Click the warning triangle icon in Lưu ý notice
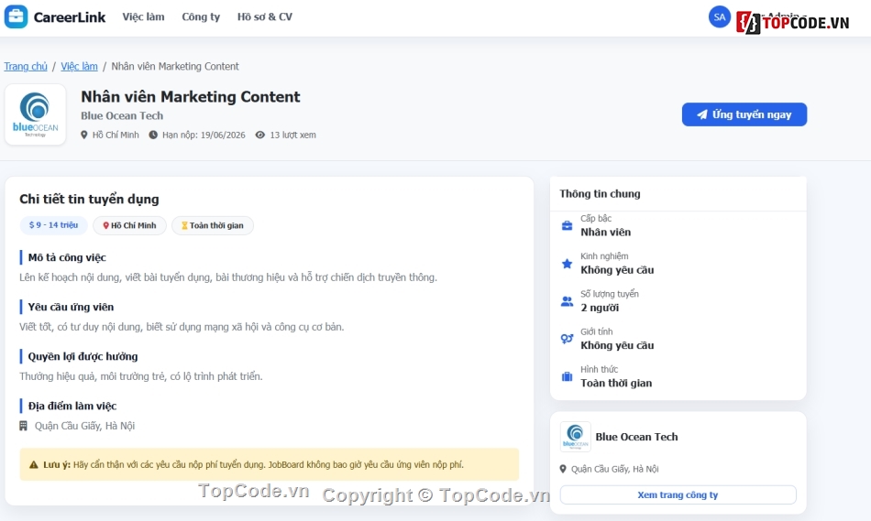This screenshot has width=871, height=521. [34, 464]
